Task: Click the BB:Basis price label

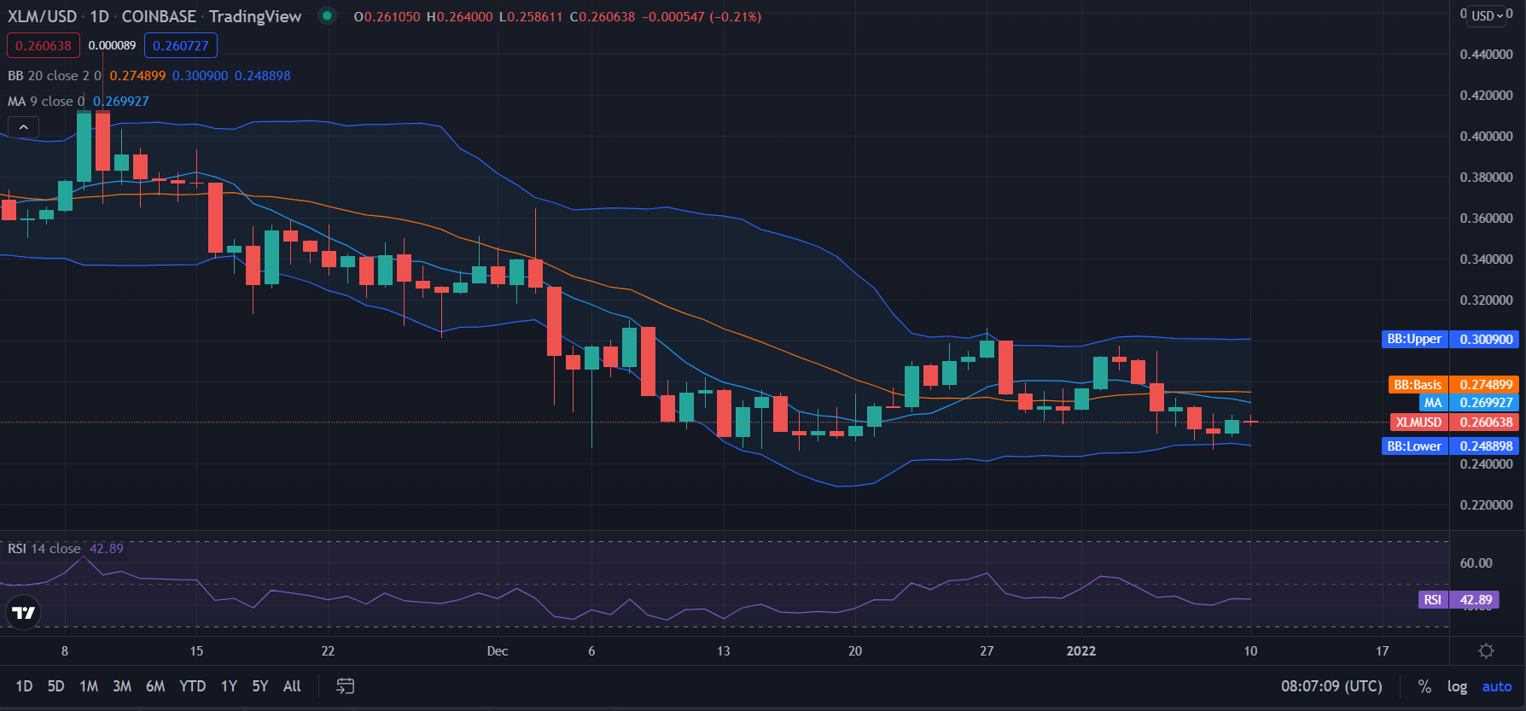Action: click(1454, 384)
